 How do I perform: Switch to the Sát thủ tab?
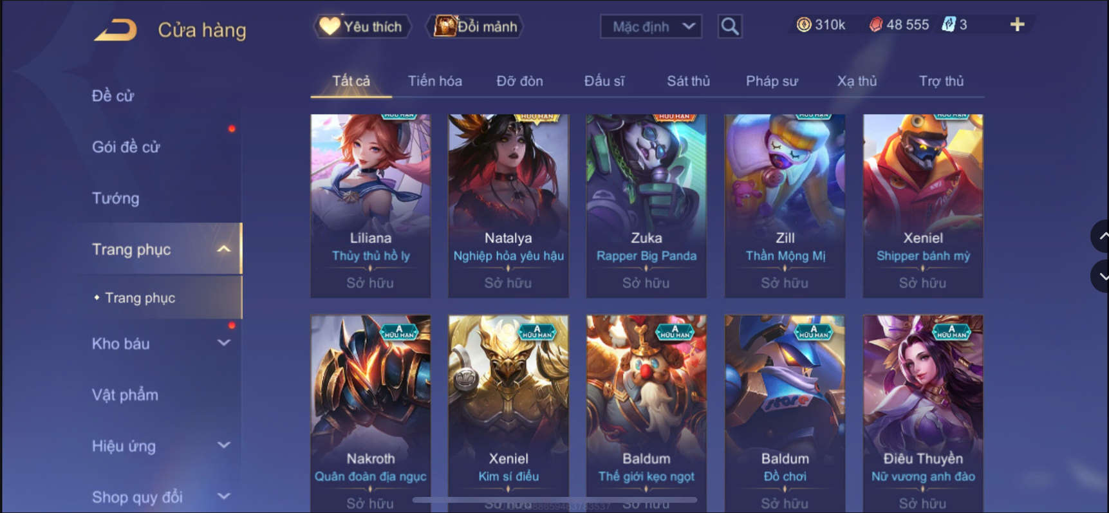pos(688,81)
